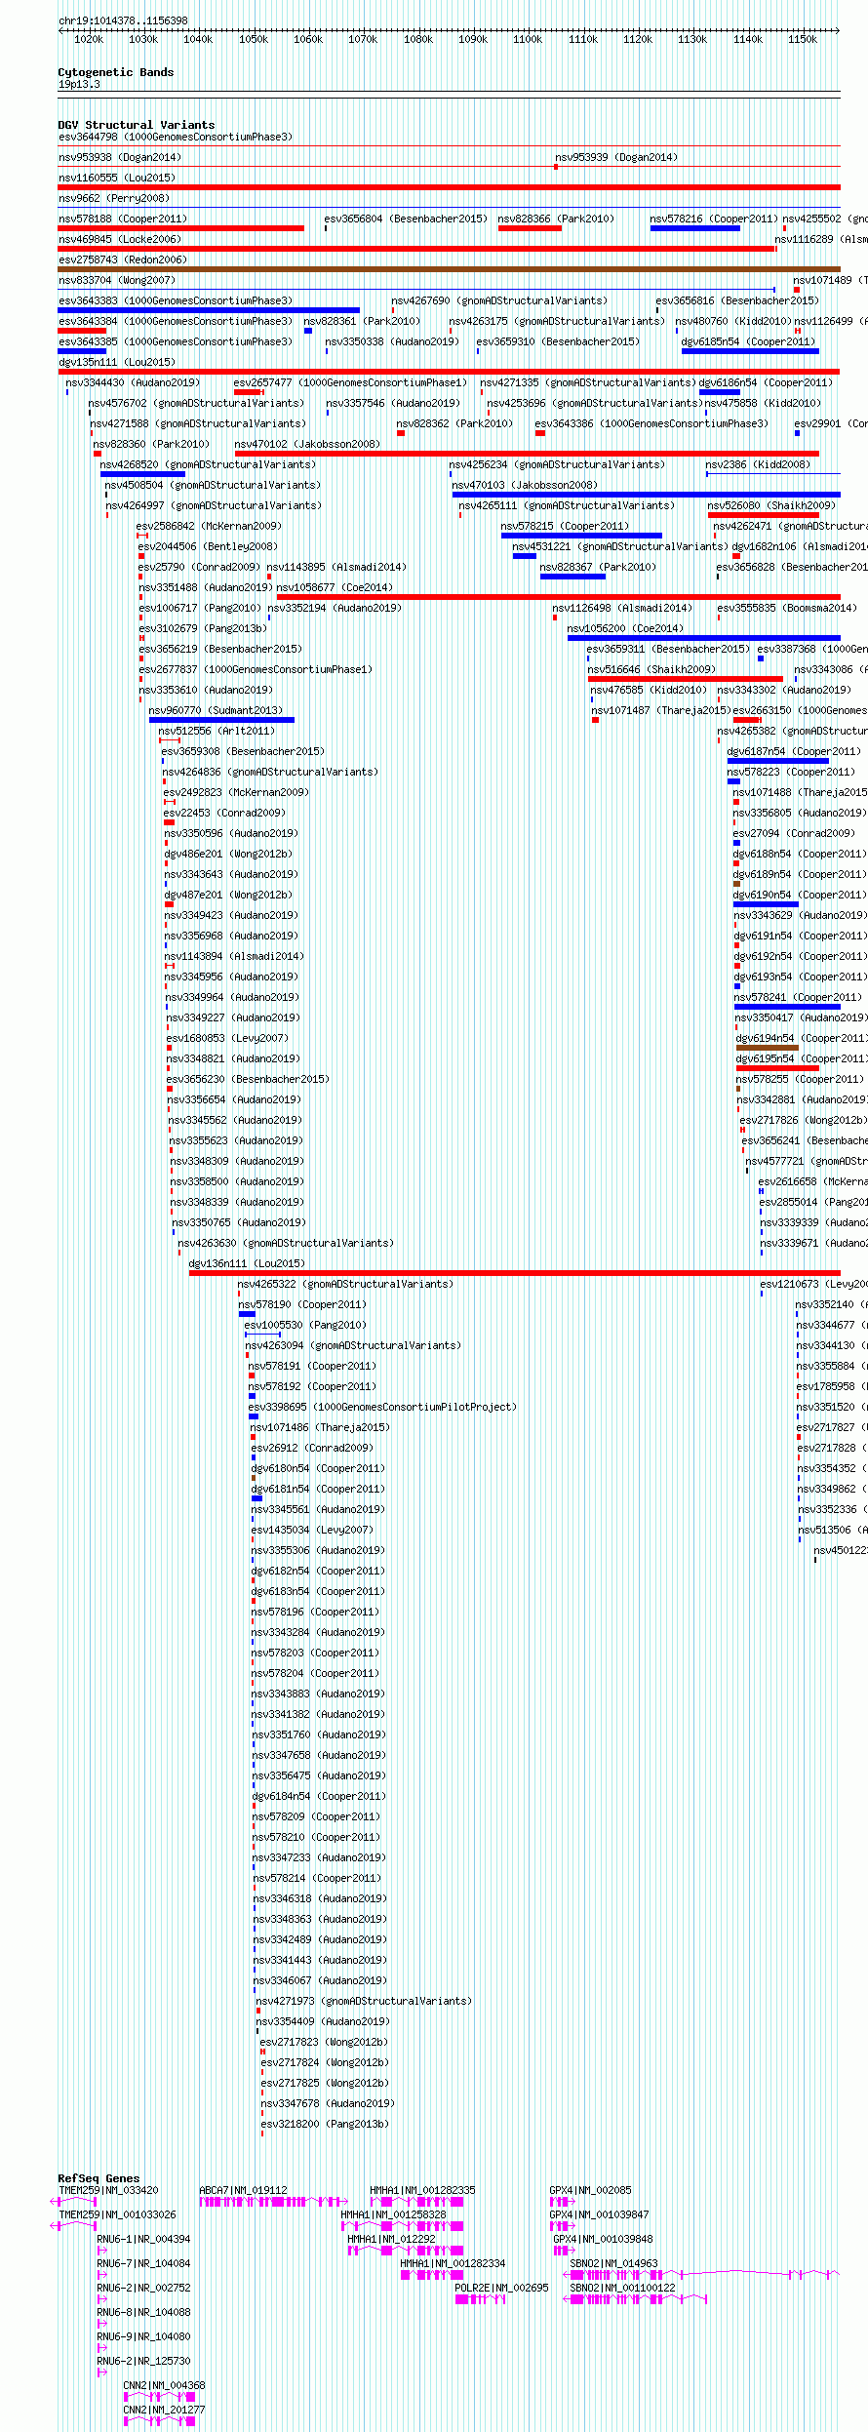Open variant esv1005530 (Pang2010)
Viewport: 868px width, 2432px height.
point(305,1325)
